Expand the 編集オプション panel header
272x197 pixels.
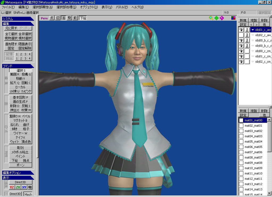(18, 173)
